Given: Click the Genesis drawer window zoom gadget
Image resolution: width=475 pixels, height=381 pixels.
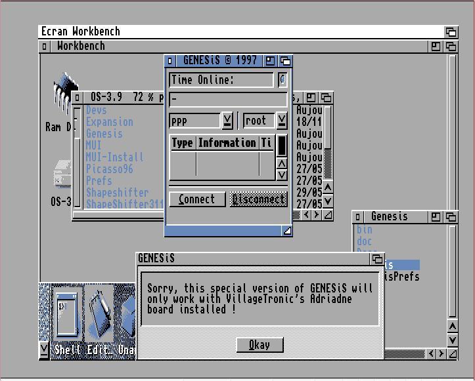Looking at the screenshot, I should (436, 217).
